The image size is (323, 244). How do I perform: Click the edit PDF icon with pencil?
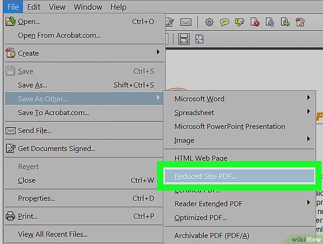coord(300,22)
